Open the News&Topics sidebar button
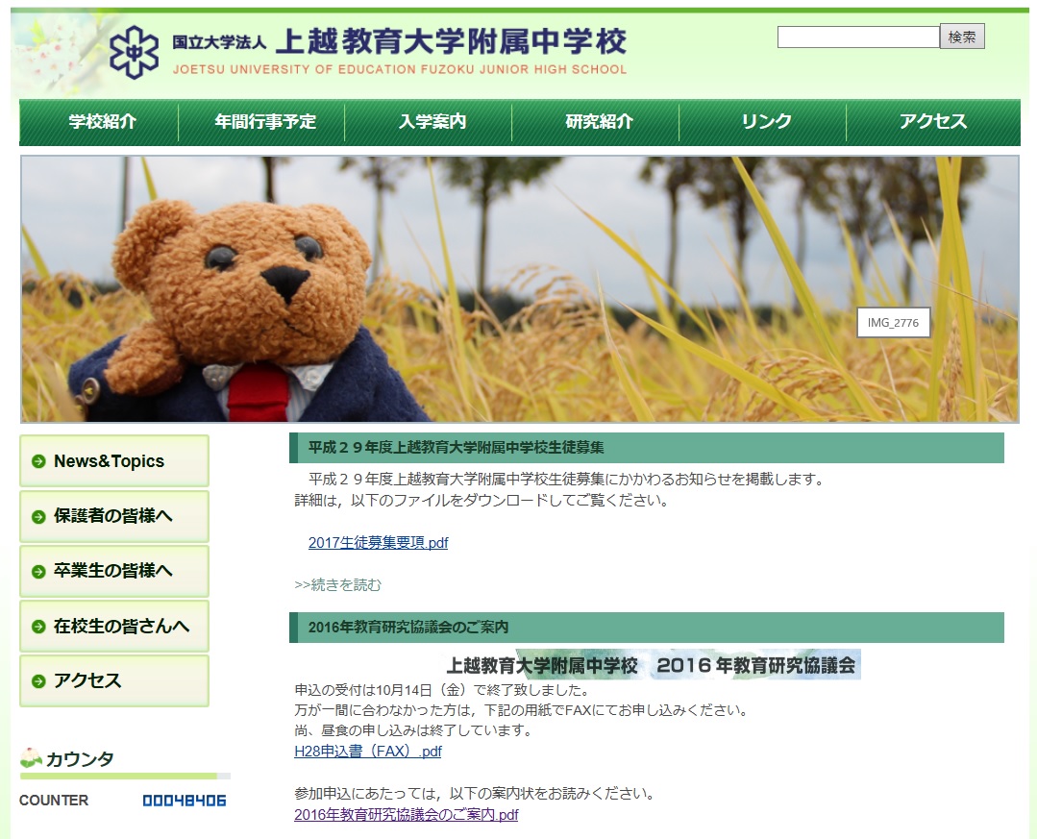1037x839 pixels. (x=114, y=460)
